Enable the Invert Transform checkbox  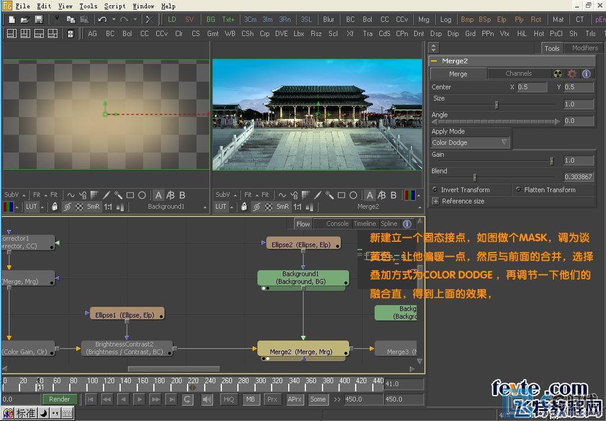click(435, 190)
